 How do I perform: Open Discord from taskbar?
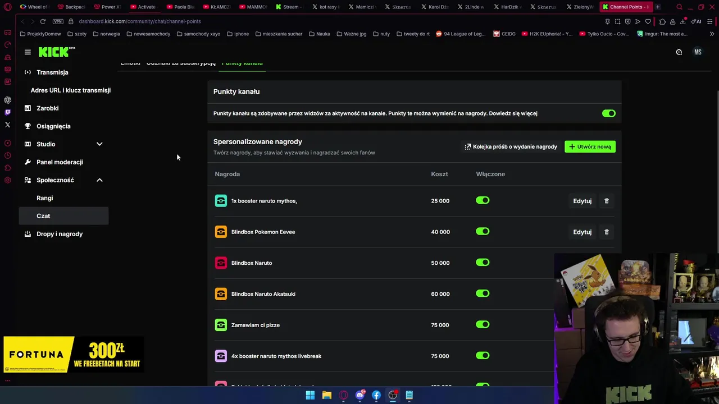(360, 395)
